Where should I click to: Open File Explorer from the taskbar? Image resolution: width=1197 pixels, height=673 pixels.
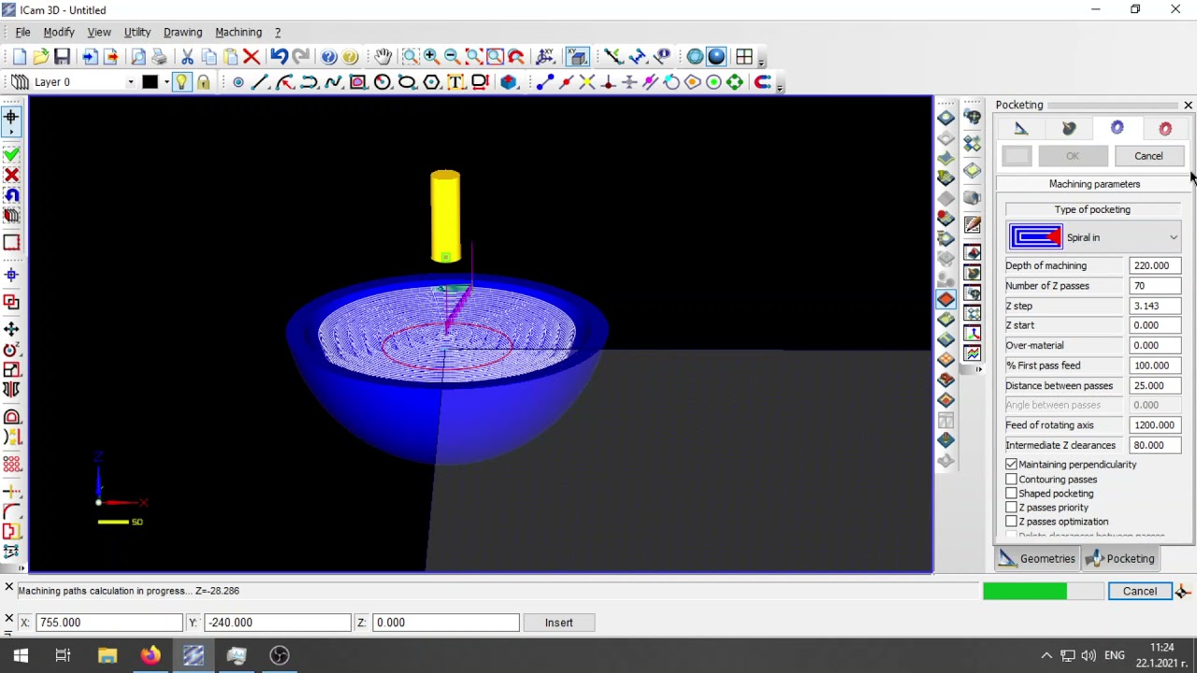108,655
